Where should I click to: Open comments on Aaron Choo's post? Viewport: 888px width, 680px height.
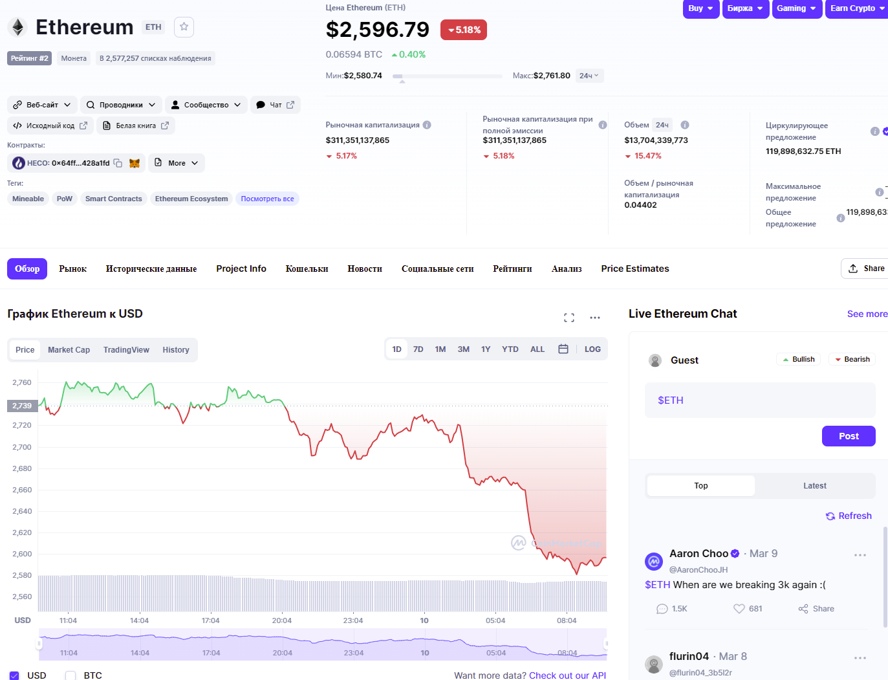662,609
